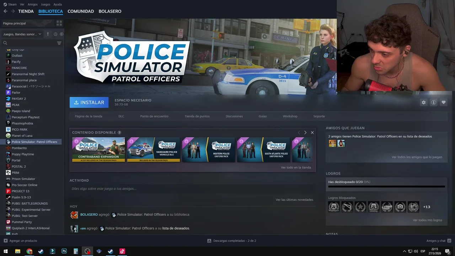Close the Contenido disponible panel
Screen dimensions: 455x256
pos(312,133)
